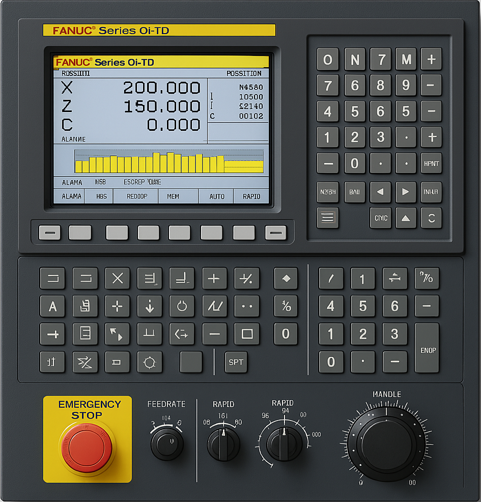The height and width of the screenshot is (502, 481).
Task: Tap the letter A key
Action: click(52, 306)
